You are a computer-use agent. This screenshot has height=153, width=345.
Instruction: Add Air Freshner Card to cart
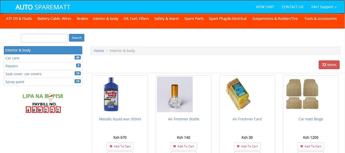pyautogui.click(x=247, y=146)
